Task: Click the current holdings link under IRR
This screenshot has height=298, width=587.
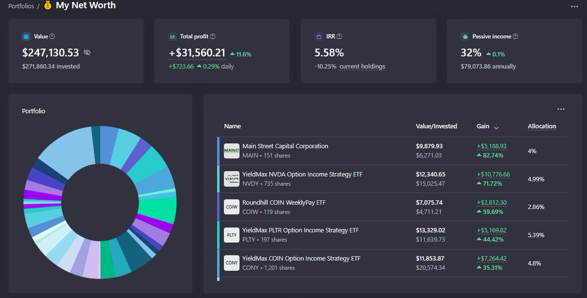Action: pyautogui.click(x=362, y=66)
